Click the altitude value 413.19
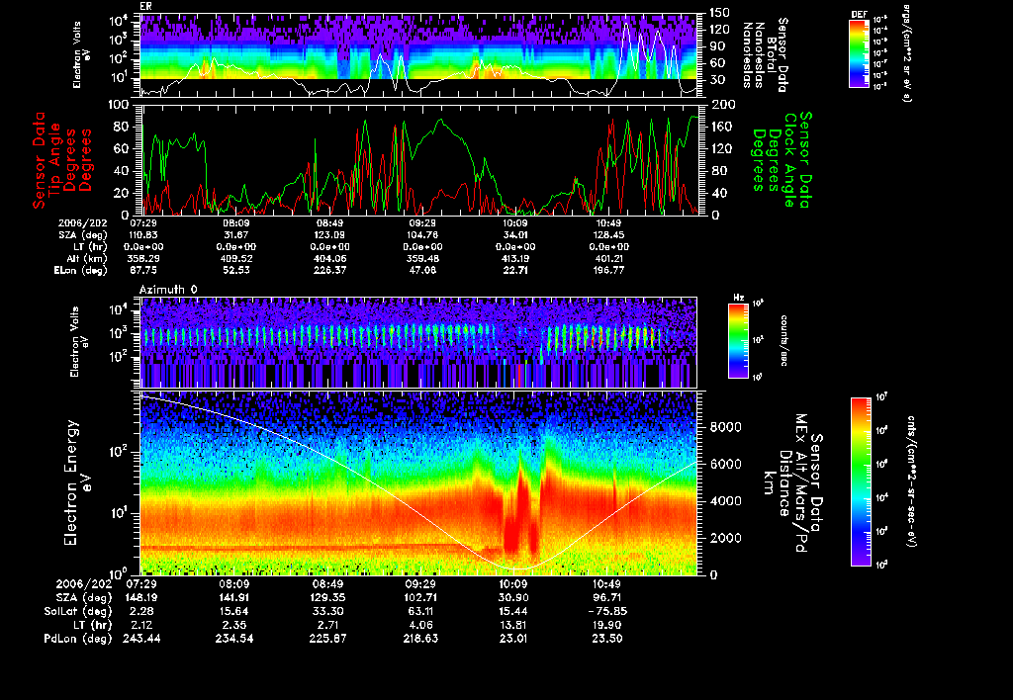1013x700 pixels. tap(515, 258)
